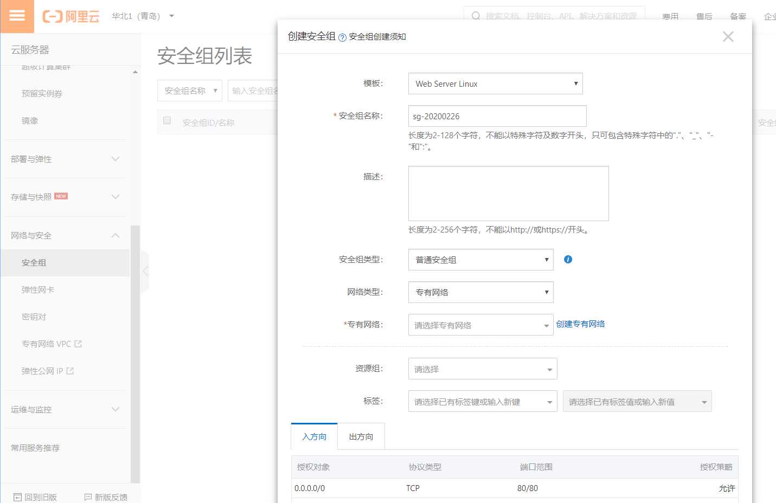
Task: Click the NEW badge beside 存储与快照
Action: (x=61, y=196)
